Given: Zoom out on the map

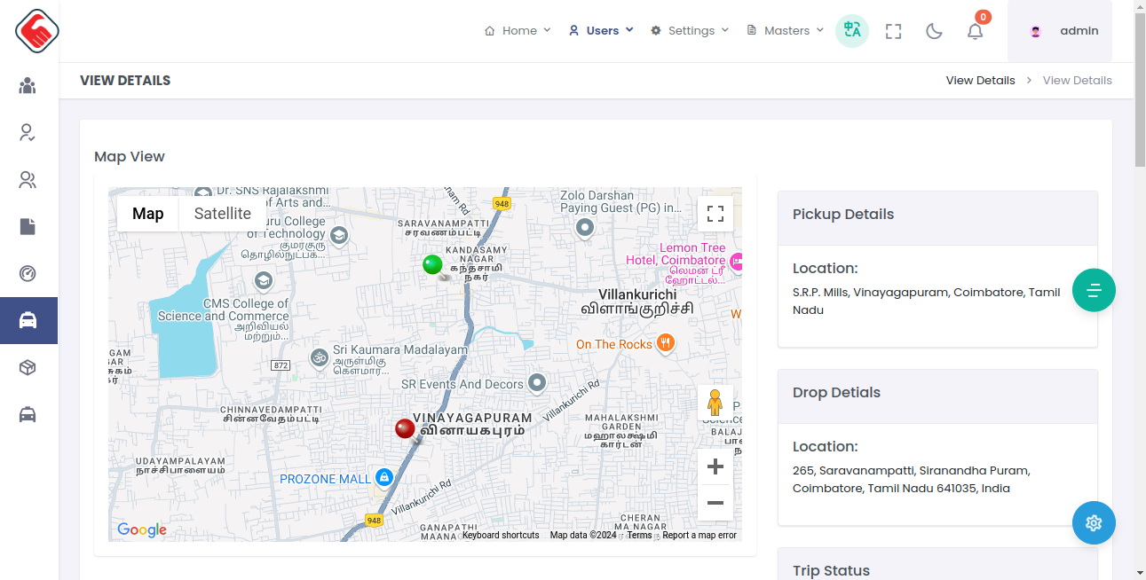Looking at the screenshot, I should tap(715, 503).
